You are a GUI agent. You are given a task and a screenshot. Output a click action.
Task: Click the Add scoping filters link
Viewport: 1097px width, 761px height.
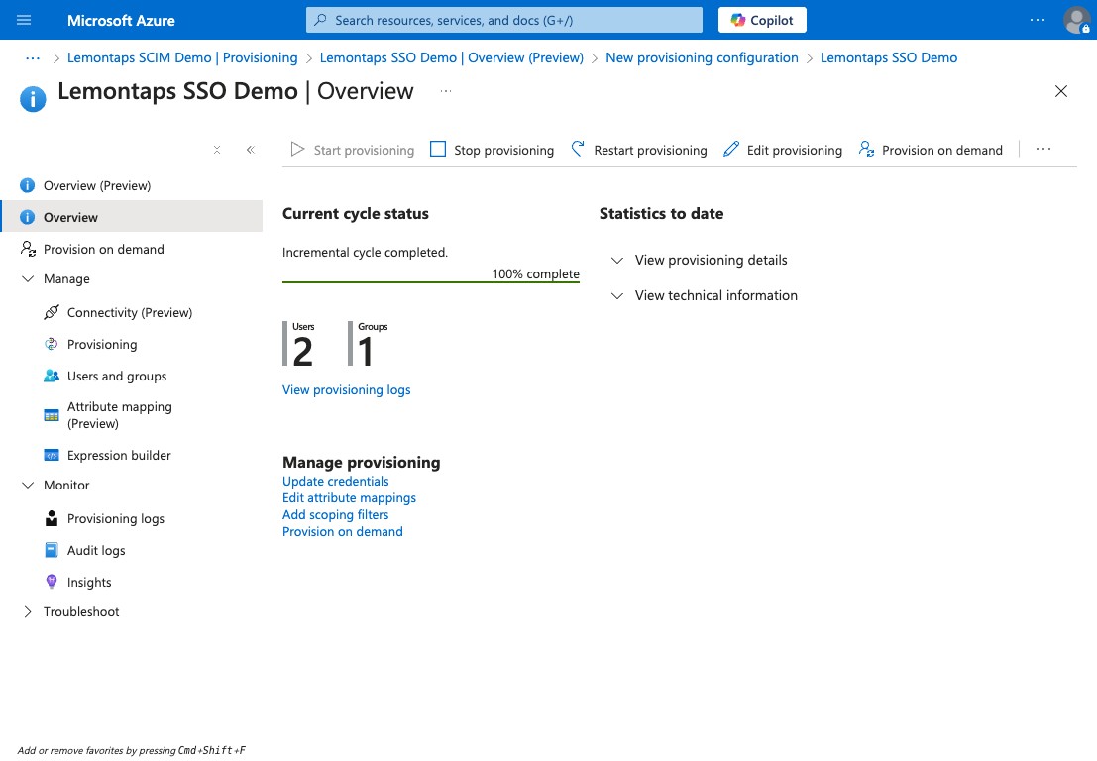[335, 515]
